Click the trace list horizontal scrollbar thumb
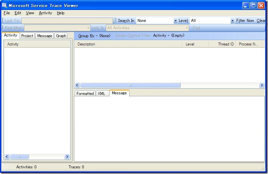The image size is (268, 174). (131, 85)
